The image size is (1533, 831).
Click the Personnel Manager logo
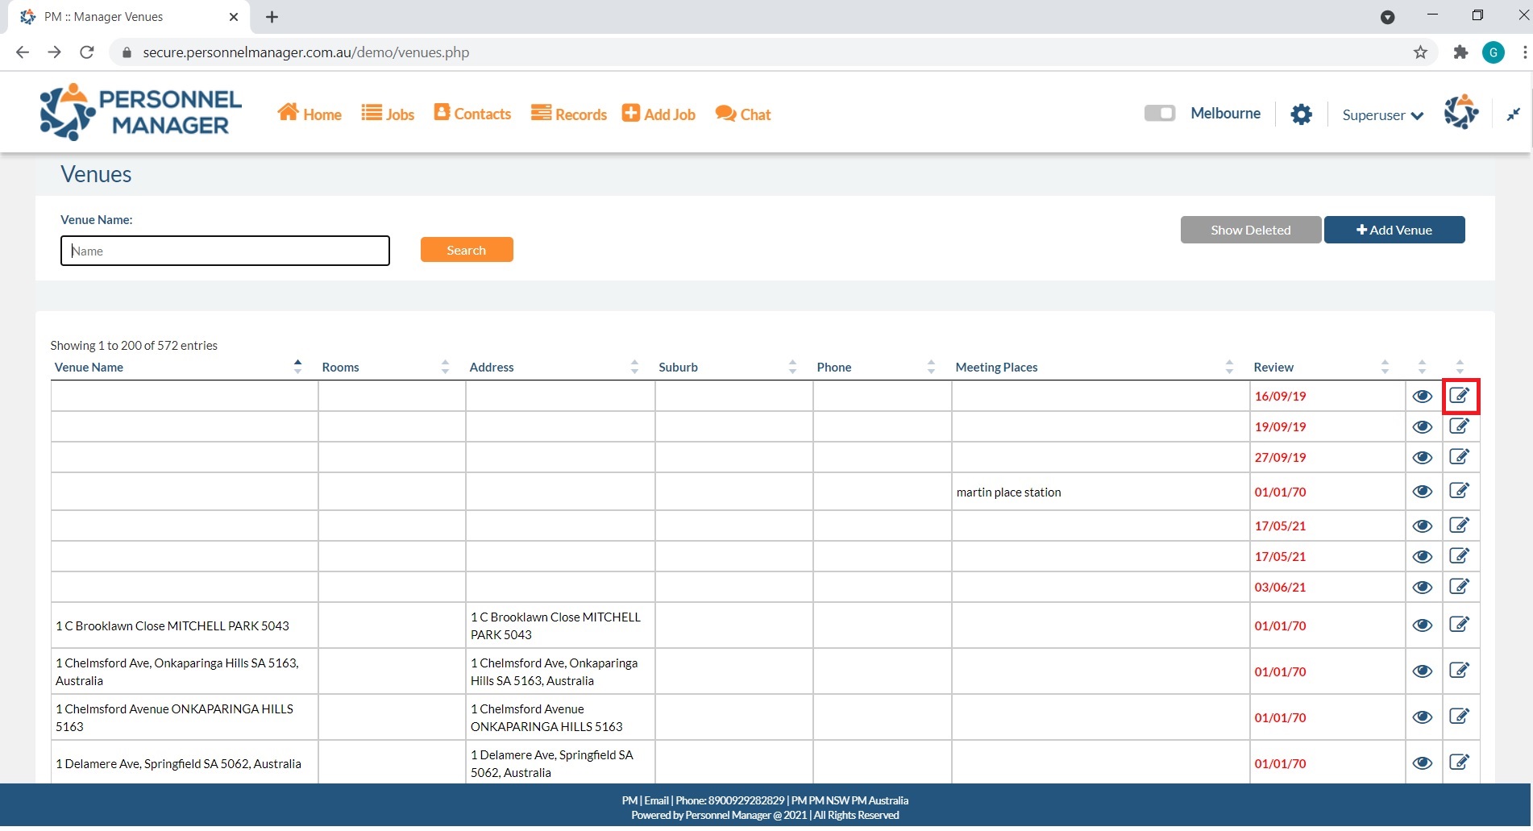click(141, 113)
